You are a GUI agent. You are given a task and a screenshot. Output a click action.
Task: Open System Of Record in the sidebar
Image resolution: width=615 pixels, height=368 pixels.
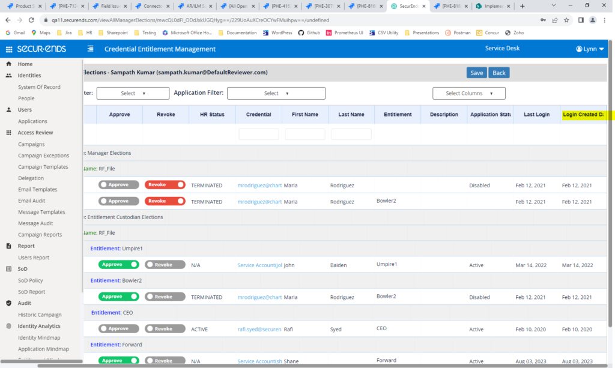click(39, 87)
